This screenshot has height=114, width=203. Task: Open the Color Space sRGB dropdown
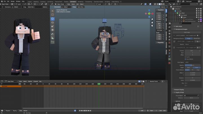click(x=193, y=62)
